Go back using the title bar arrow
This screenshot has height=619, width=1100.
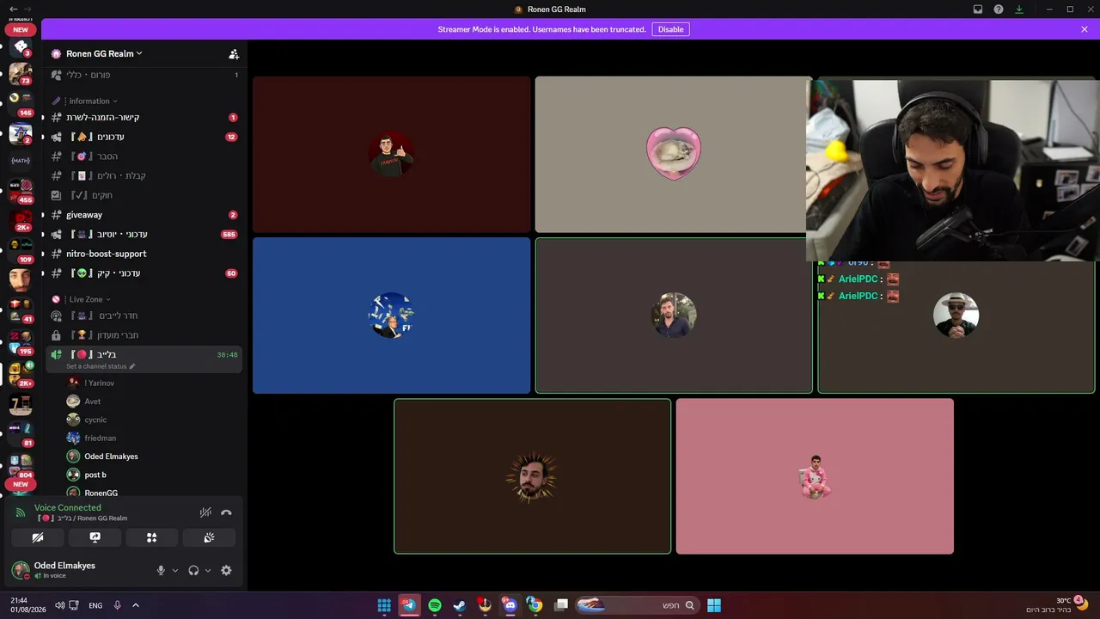tap(13, 9)
